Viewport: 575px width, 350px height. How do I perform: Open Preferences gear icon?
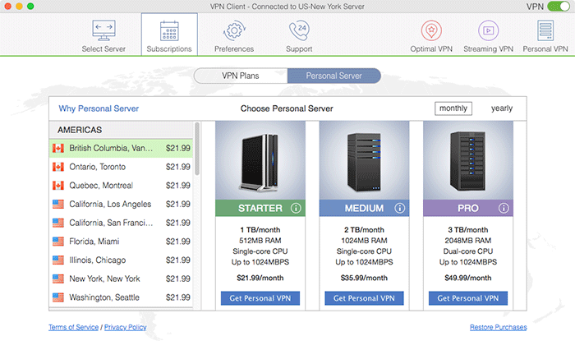pos(234,31)
